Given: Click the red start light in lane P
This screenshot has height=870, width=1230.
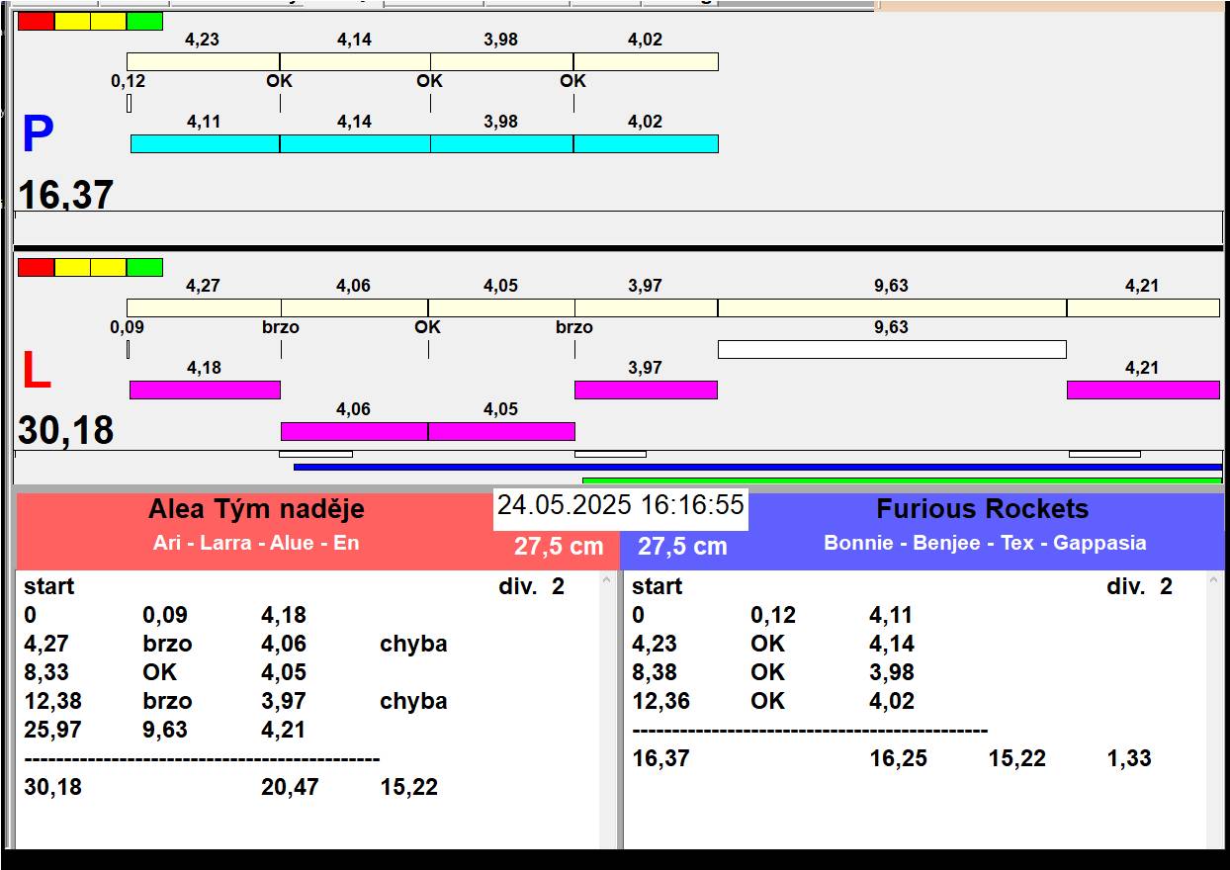Looking at the screenshot, I should (36, 21).
